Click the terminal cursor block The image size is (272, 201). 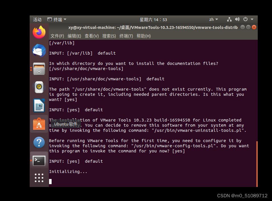[50, 182]
